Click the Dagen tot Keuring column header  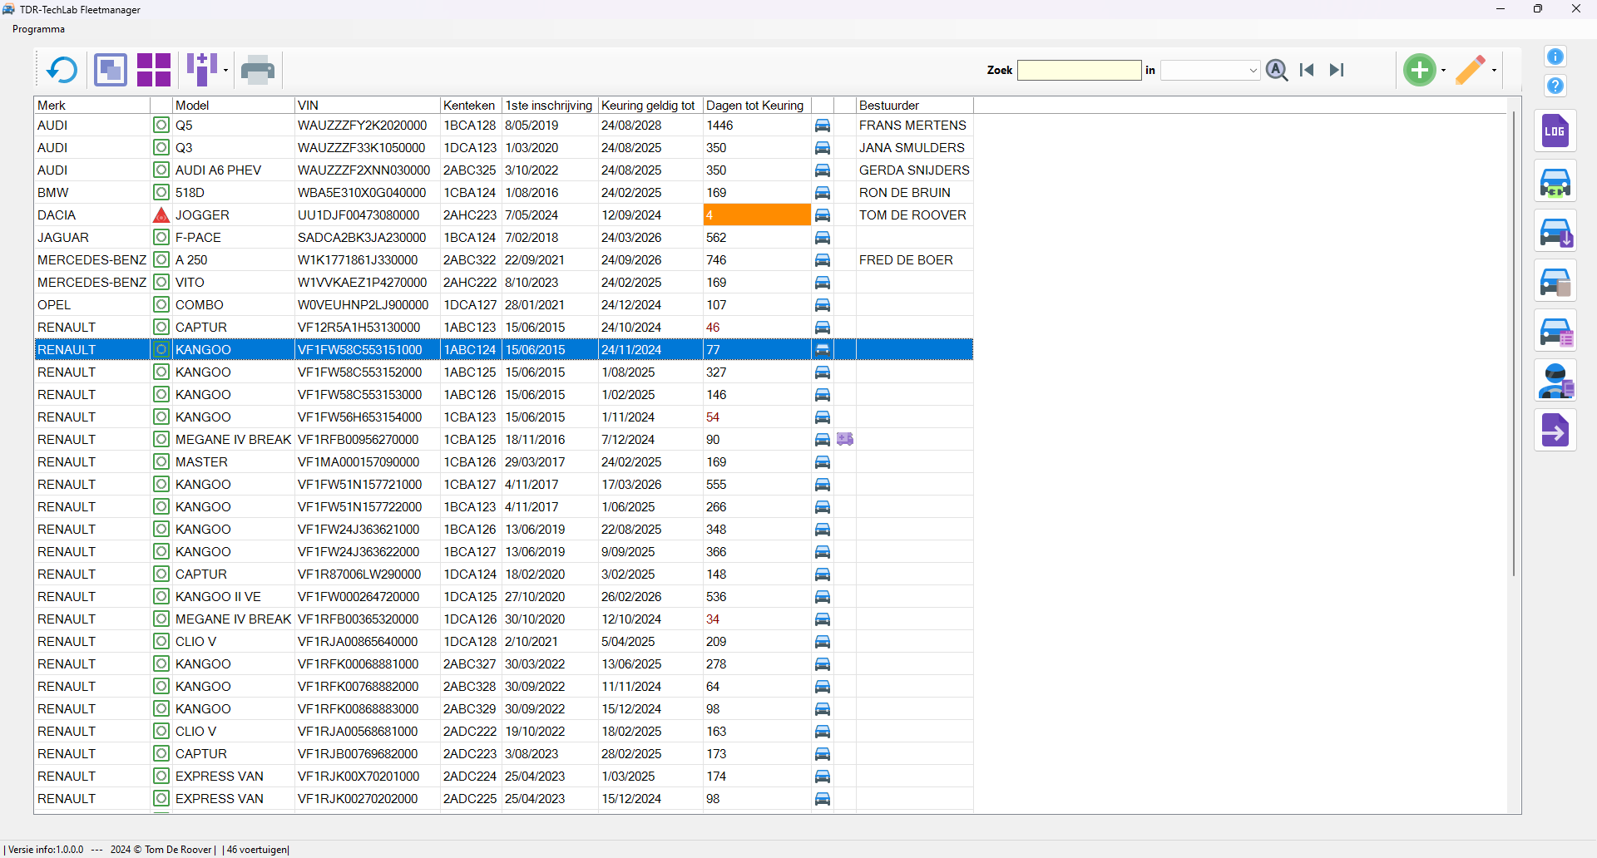click(x=755, y=106)
